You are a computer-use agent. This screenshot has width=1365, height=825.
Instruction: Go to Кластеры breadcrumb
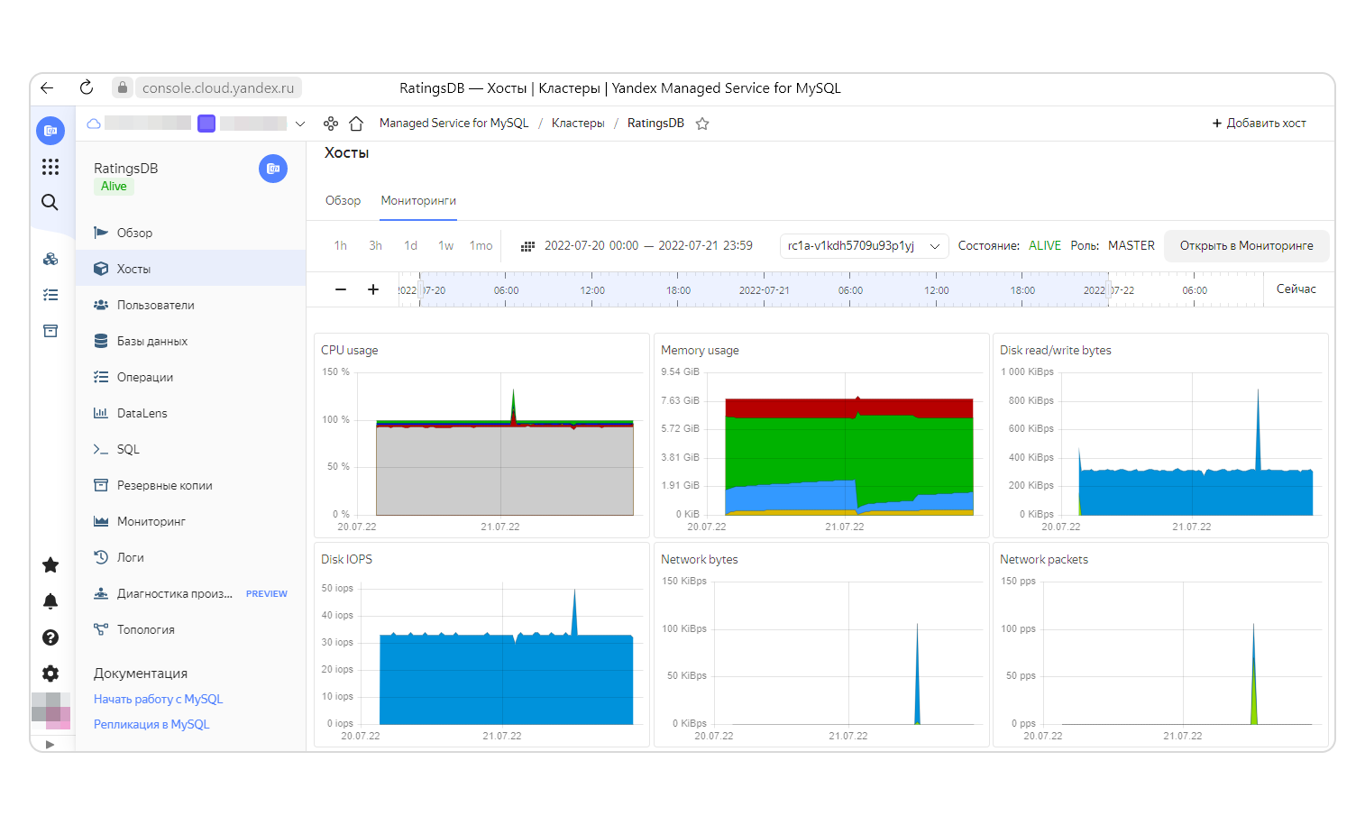pos(578,124)
